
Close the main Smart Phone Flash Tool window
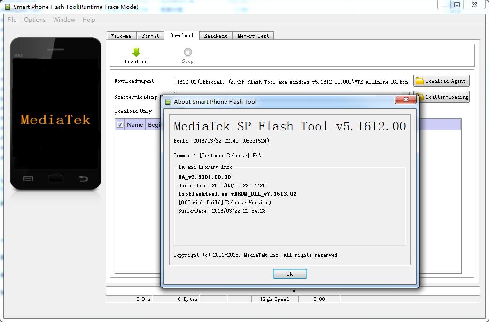(x=474, y=5)
